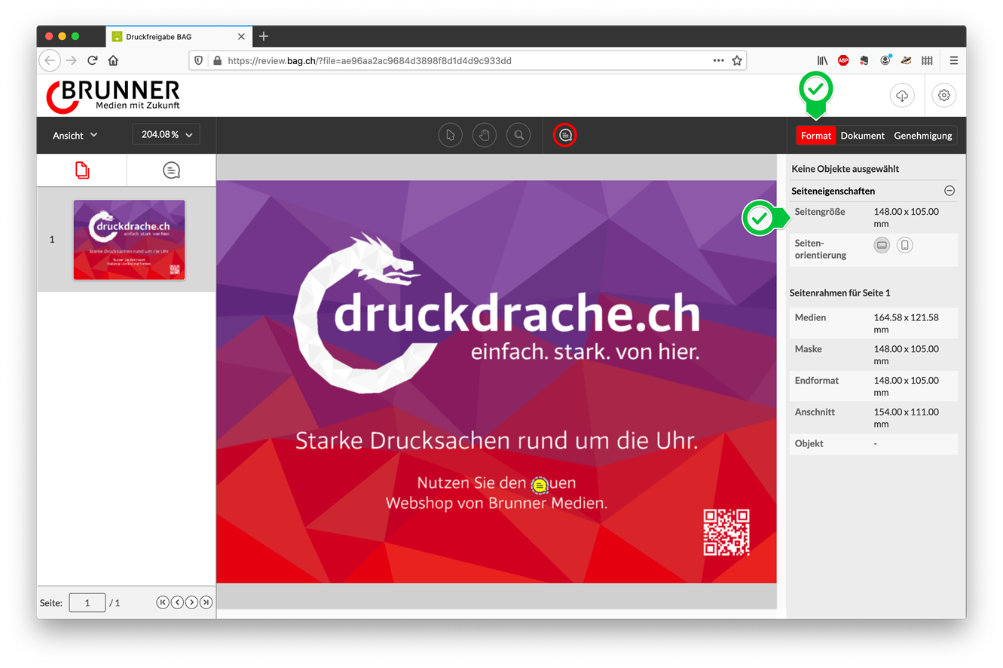
Task: Open the Firefox account icon
Action: coord(885,60)
